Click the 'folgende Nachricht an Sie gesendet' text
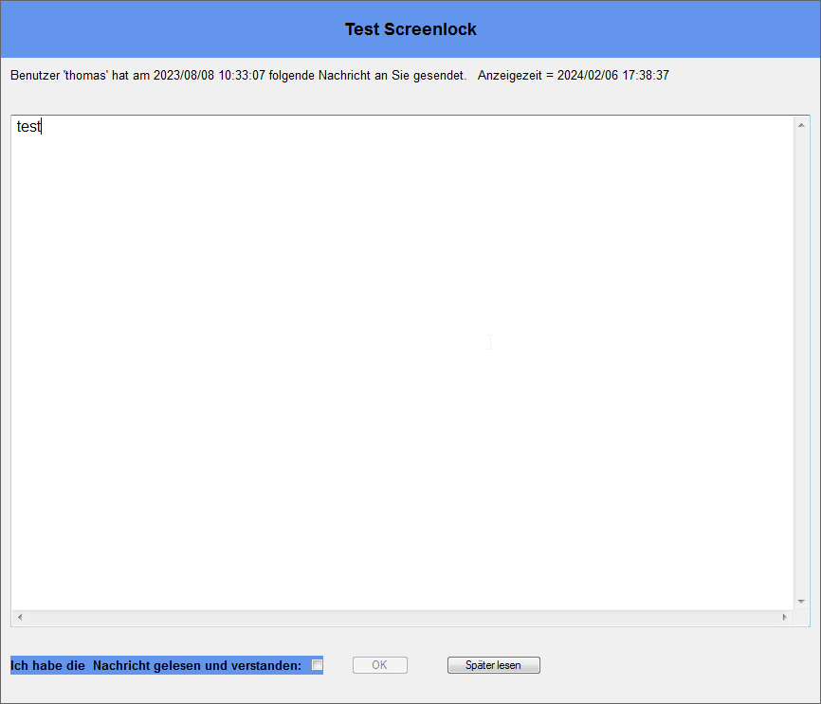 [x=367, y=75]
